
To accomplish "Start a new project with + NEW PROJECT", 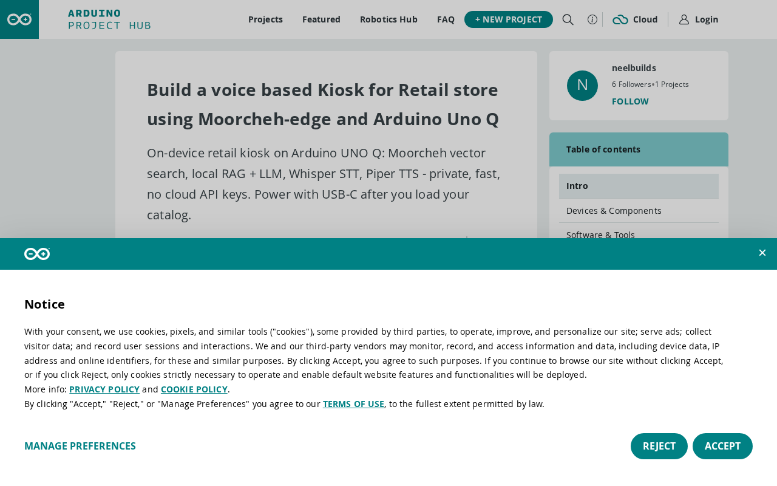I will point(509,19).
